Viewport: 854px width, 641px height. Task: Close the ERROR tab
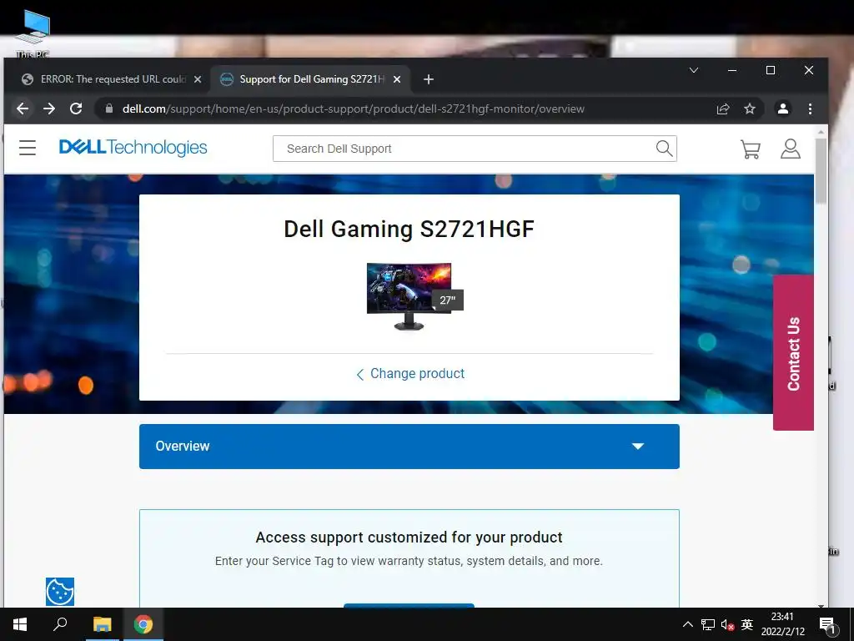198,79
